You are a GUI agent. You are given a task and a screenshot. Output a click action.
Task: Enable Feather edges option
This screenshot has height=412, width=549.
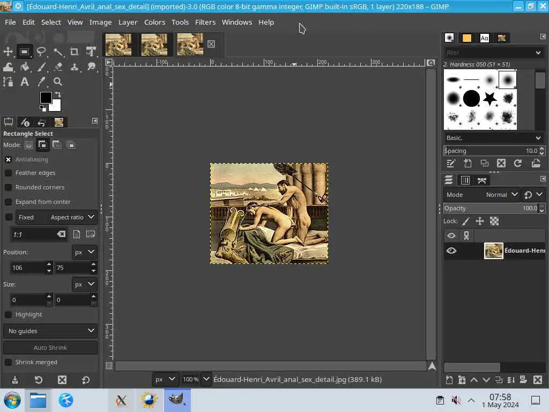click(9, 173)
